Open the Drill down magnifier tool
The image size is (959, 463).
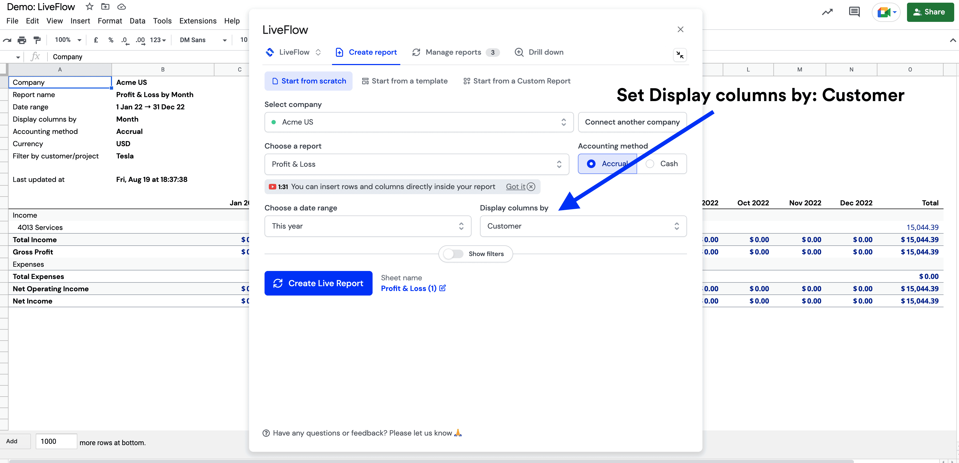pos(519,52)
